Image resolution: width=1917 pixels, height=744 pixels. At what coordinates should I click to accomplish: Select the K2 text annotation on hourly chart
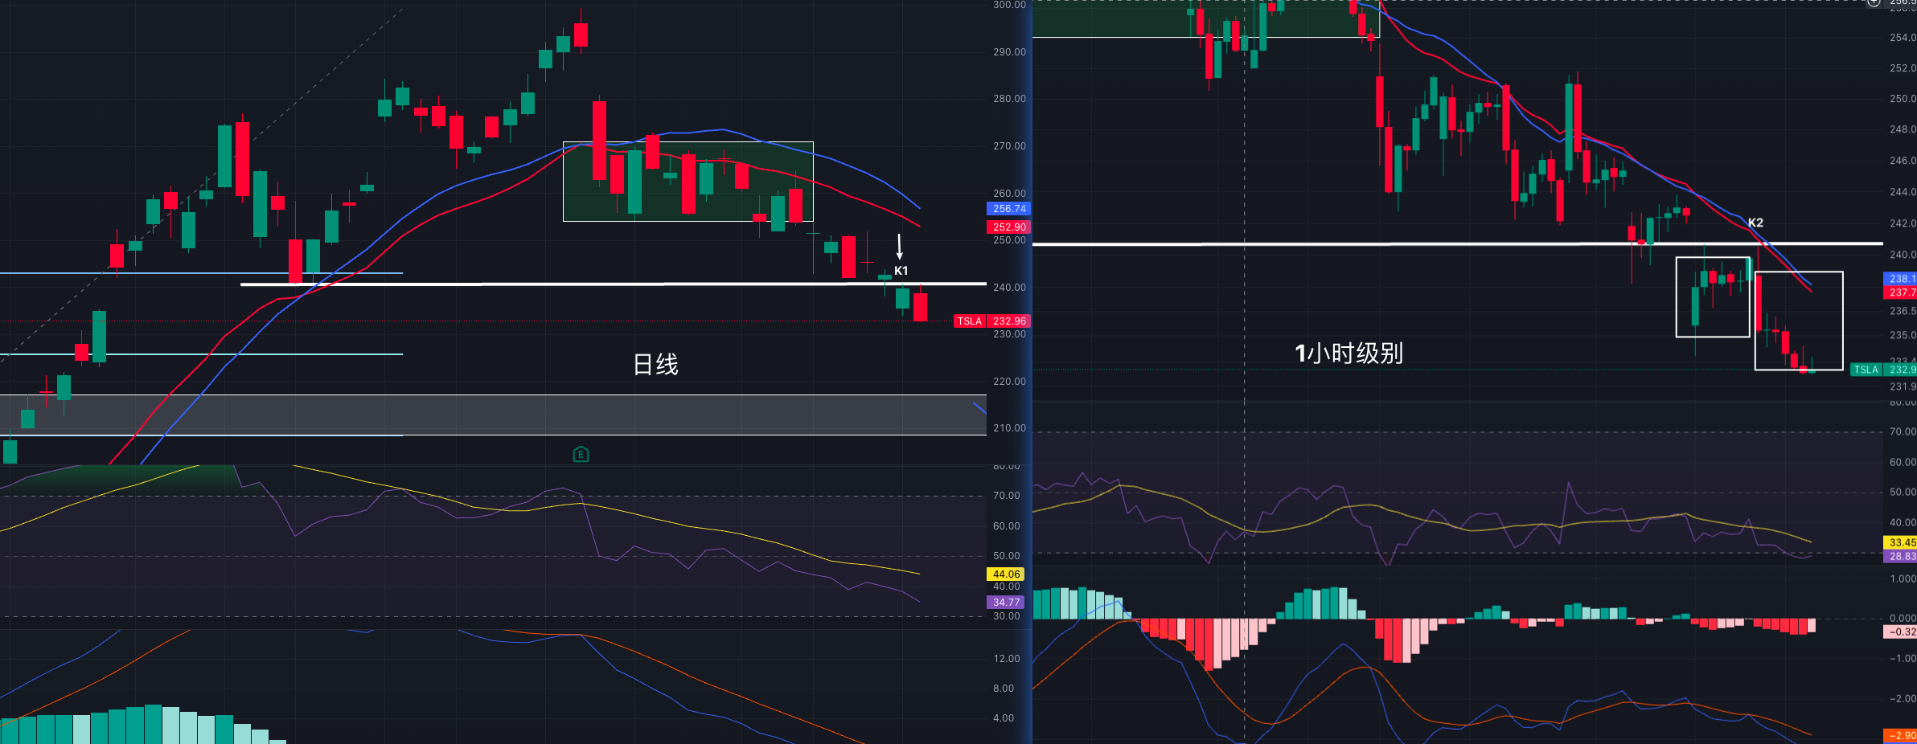pyautogui.click(x=1755, y=223)
